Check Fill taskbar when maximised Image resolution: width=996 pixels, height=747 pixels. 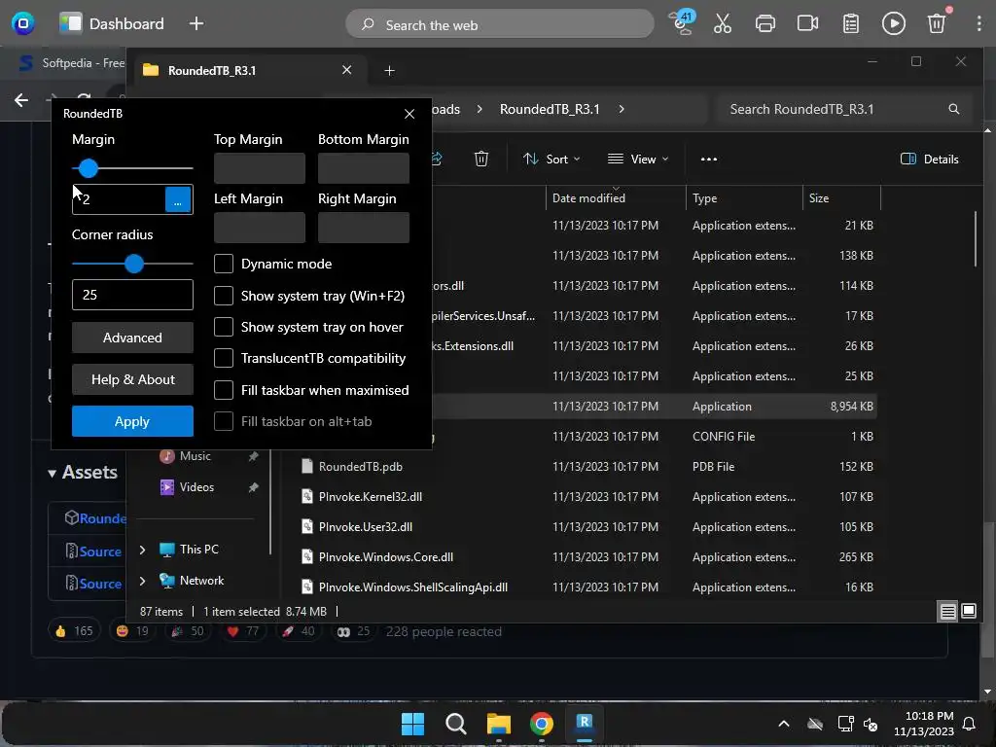[x=224, y=389]
